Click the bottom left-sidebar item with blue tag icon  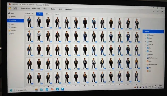pyautogui.click(x=11, y=34)
